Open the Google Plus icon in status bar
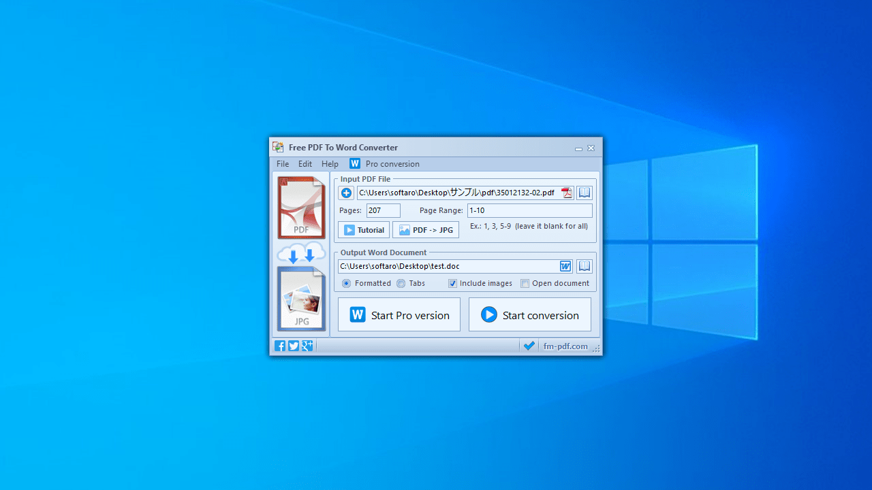Image resolution: width=872 pixels, height=490 pixels. [x=307, y=346]
